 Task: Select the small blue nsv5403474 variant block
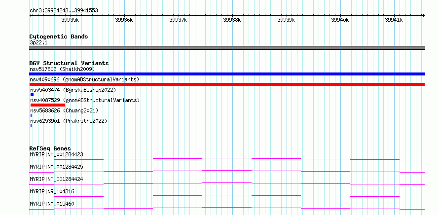(32, 95)
